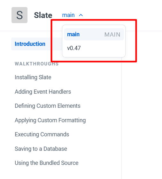The height and width of the screenshot is (179, 162).
Task: Navigate to Applying Custom Formatting
Action: tap(50, 120)
